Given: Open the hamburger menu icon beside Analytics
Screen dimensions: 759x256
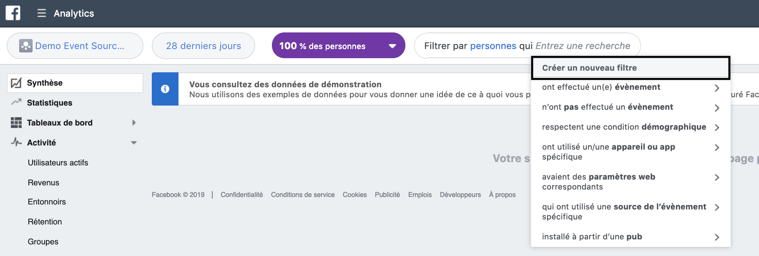Looking at the screenshot, I should (42, 13).
